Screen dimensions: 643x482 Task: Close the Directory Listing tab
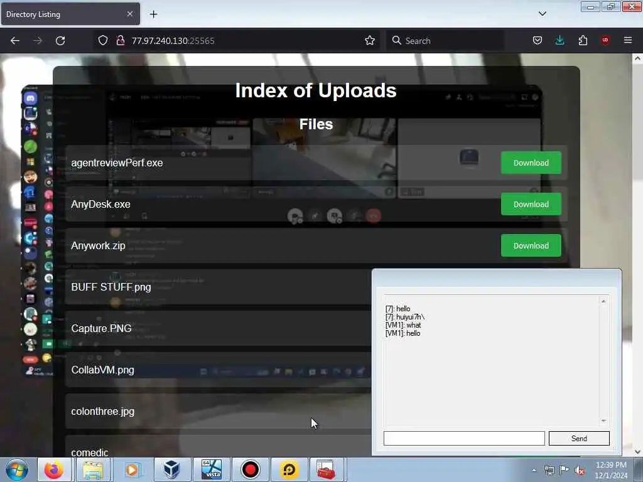(x=129, y=14)
